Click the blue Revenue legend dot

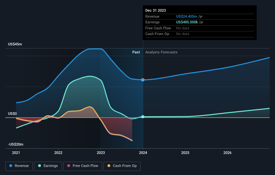[11, 166]
